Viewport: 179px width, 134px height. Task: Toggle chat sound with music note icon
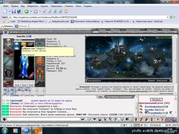tap(115, 119)
